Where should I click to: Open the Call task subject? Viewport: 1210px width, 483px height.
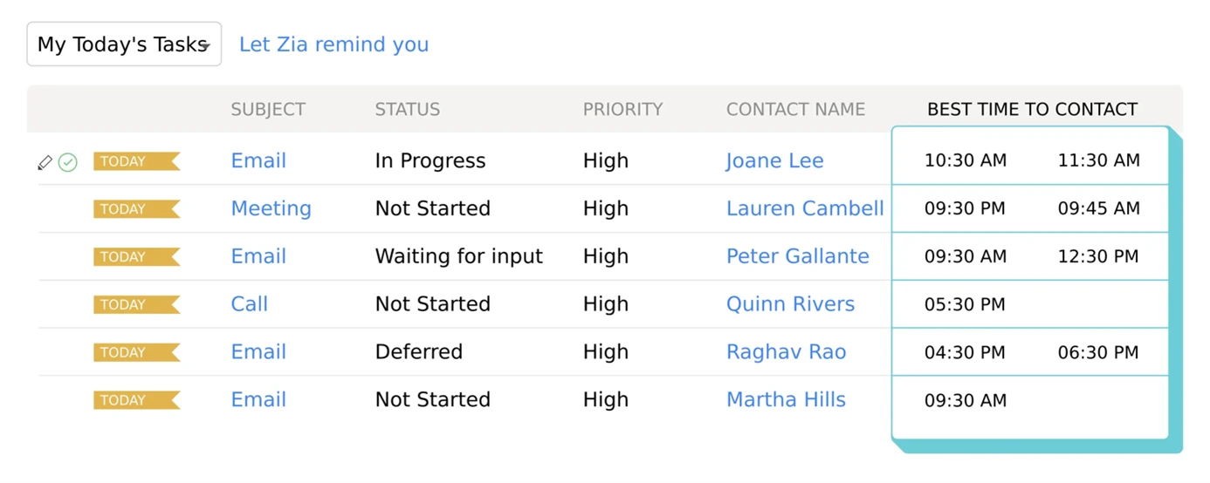[x=249, y=305]
